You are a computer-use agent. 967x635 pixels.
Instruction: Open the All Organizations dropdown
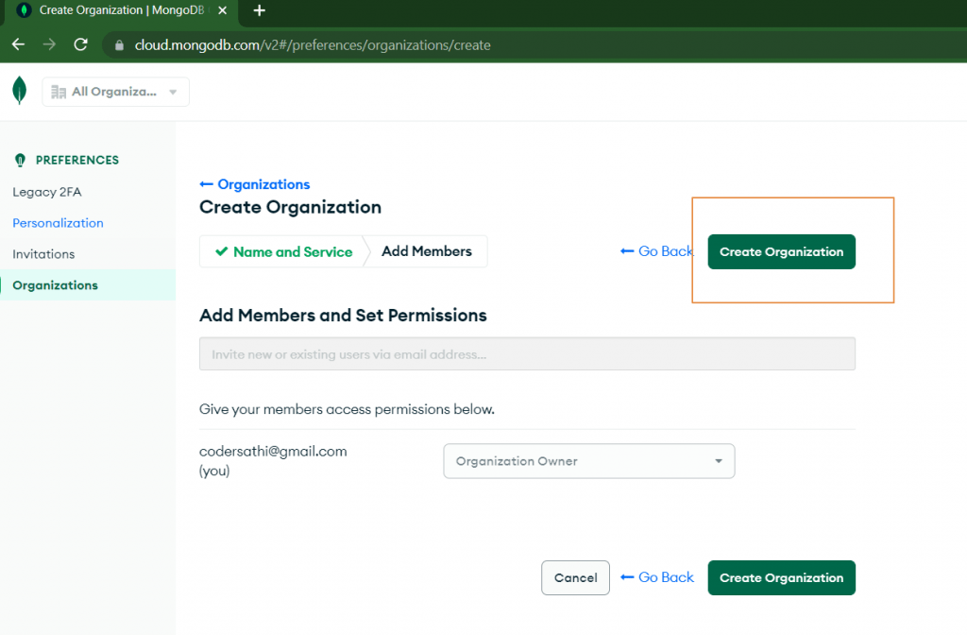tap(115, 92)
